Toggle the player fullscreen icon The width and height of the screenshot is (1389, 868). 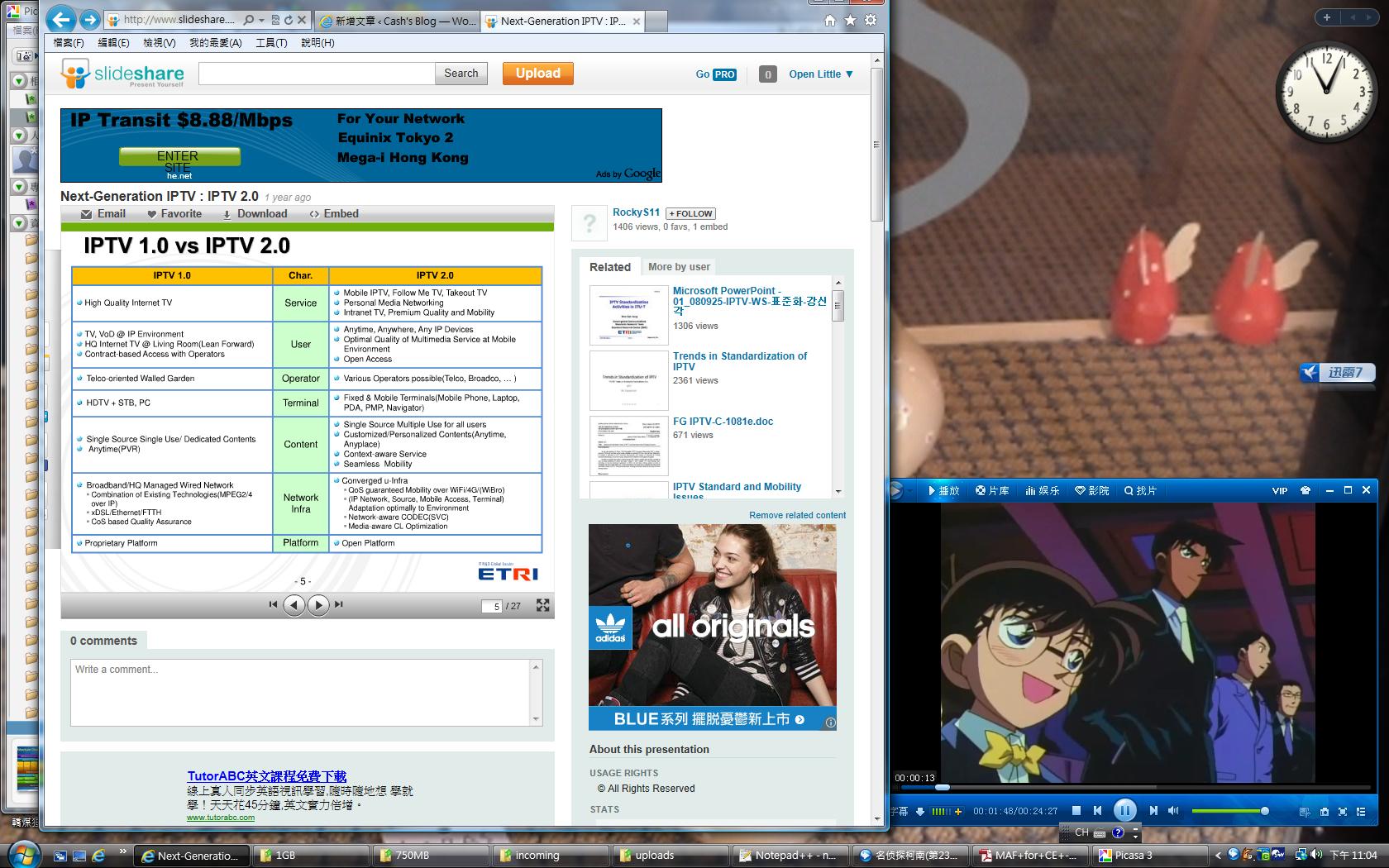1343,812
